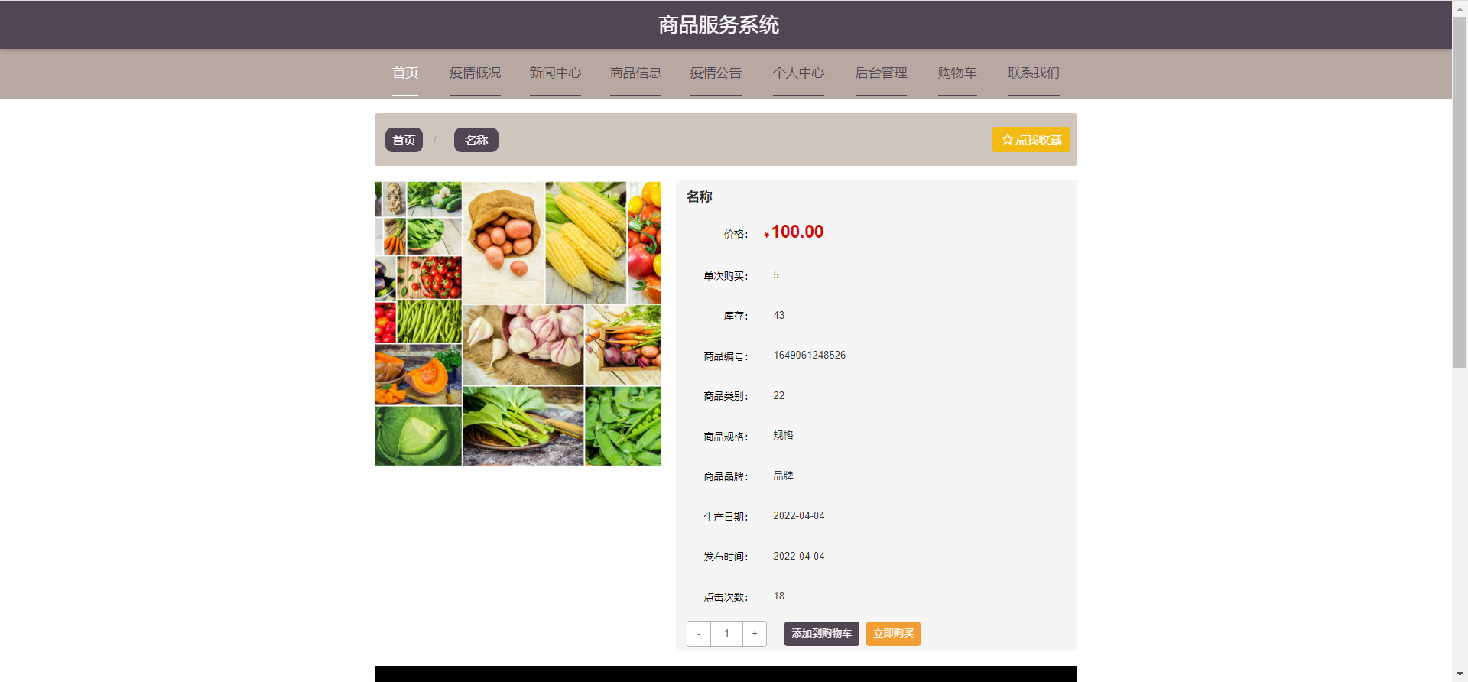Click the 单次购买 value 5
Viewport: 1468px width, 682px height.
[776, 275]
